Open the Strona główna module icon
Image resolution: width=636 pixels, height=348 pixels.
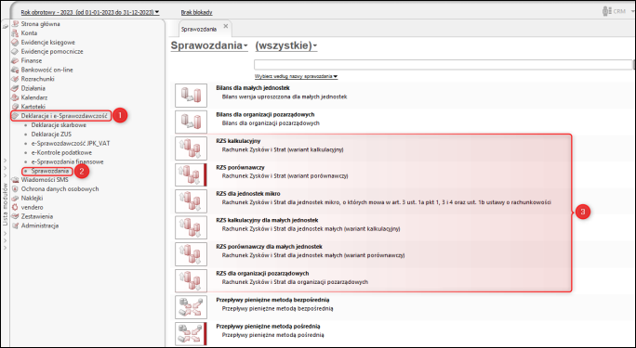click(x=16, y=24)
